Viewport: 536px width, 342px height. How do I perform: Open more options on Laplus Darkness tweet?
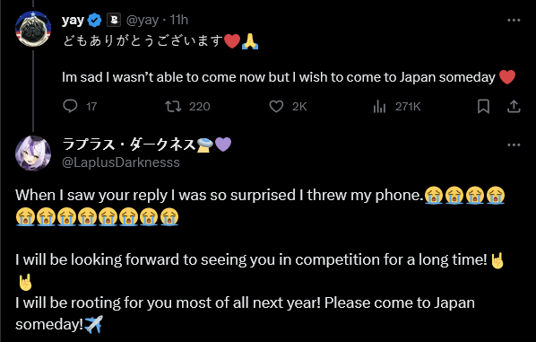pos(514,145)
